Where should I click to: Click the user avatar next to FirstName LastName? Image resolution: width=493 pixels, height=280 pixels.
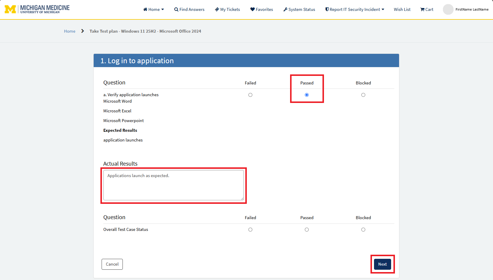(x=448, y=9)
